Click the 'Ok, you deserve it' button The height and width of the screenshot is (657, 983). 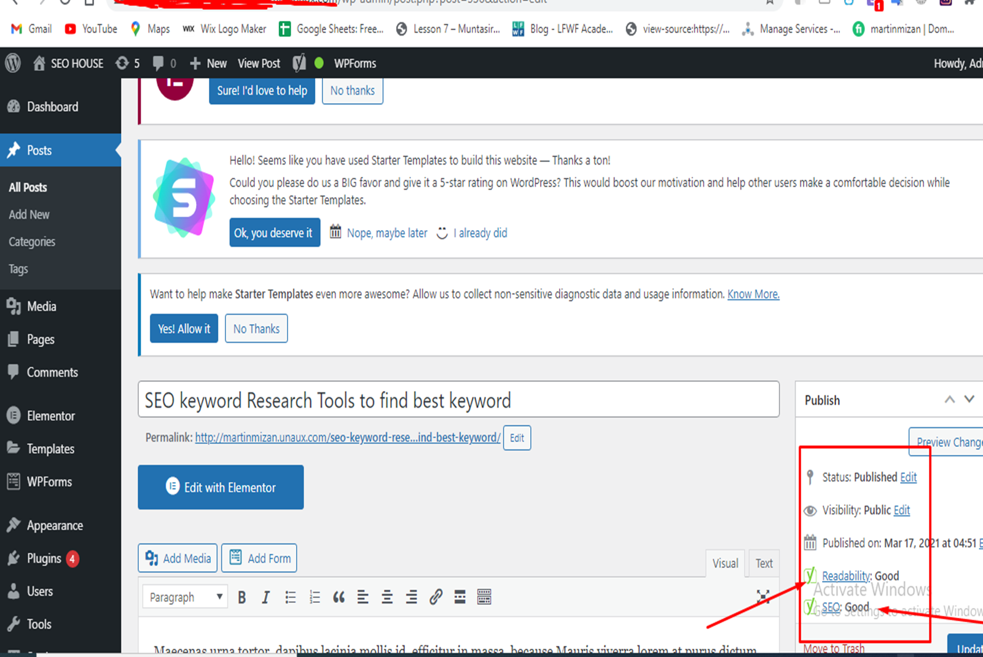[275, 232]
